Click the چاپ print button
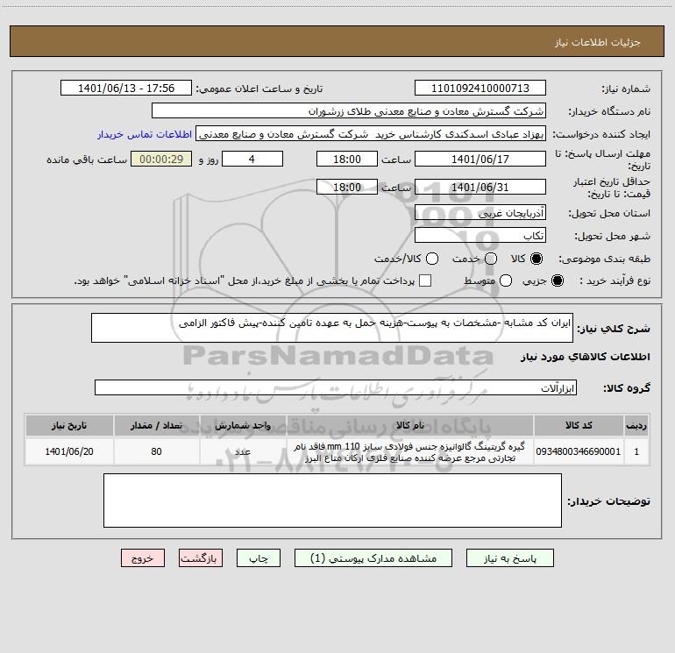Image resolution: width=675 pixels, height=653 pixels. click(259, 558)
